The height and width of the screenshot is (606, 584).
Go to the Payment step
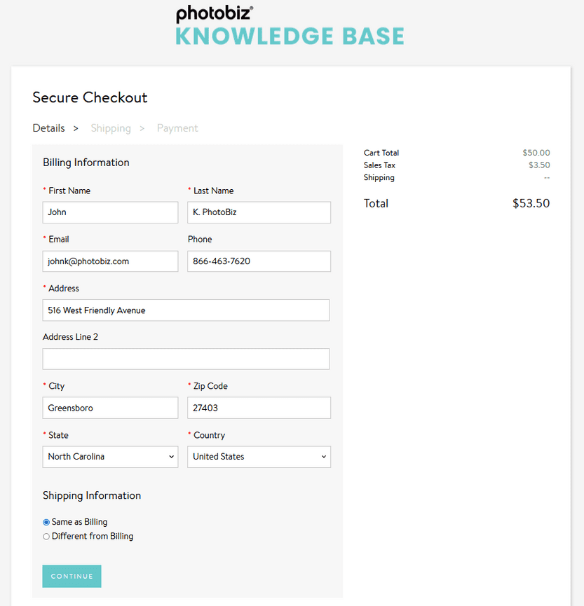click(177, 128)
